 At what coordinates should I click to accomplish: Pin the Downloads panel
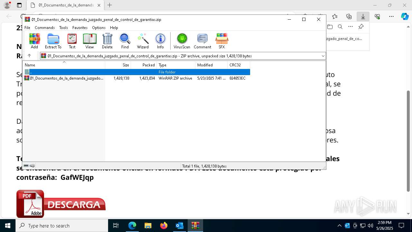[361, 27]
